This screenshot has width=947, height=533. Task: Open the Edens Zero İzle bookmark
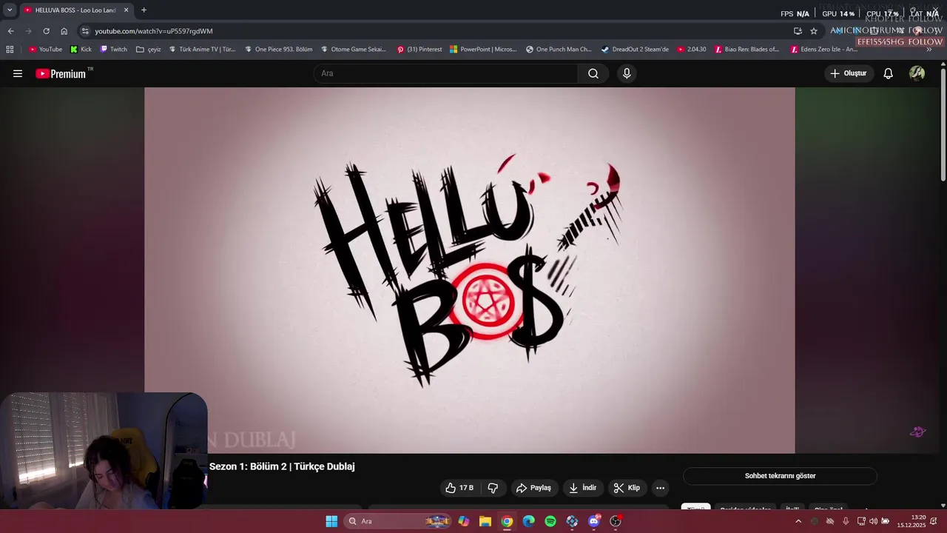[823, 50]
